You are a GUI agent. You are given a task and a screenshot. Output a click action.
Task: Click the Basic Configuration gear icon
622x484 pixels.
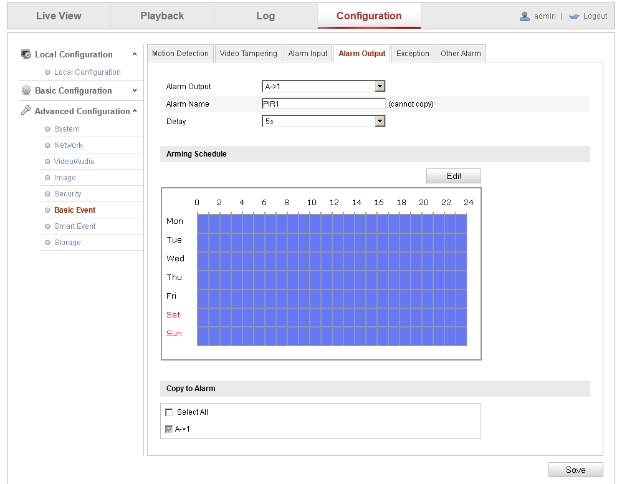26,90
